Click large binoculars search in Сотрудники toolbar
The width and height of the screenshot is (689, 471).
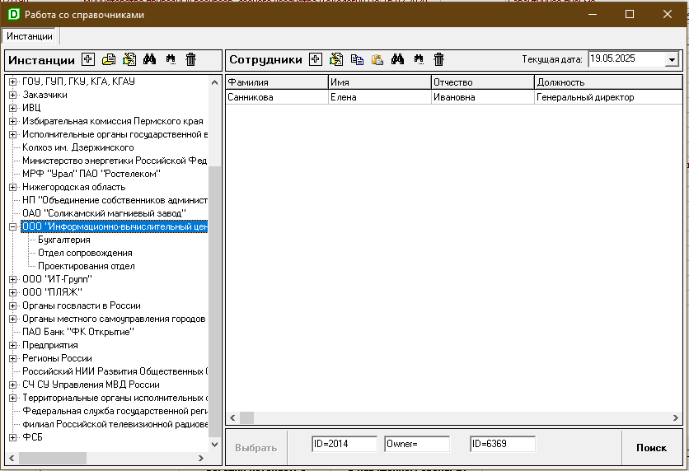tap(398, 59)
